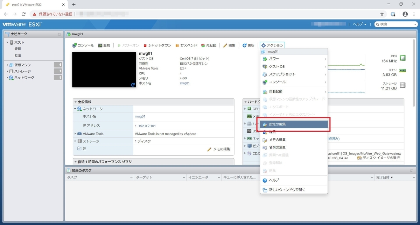420x225 pixels.
Task: Click the mwg01 hostname link in summary
Action: coord(184,84)
